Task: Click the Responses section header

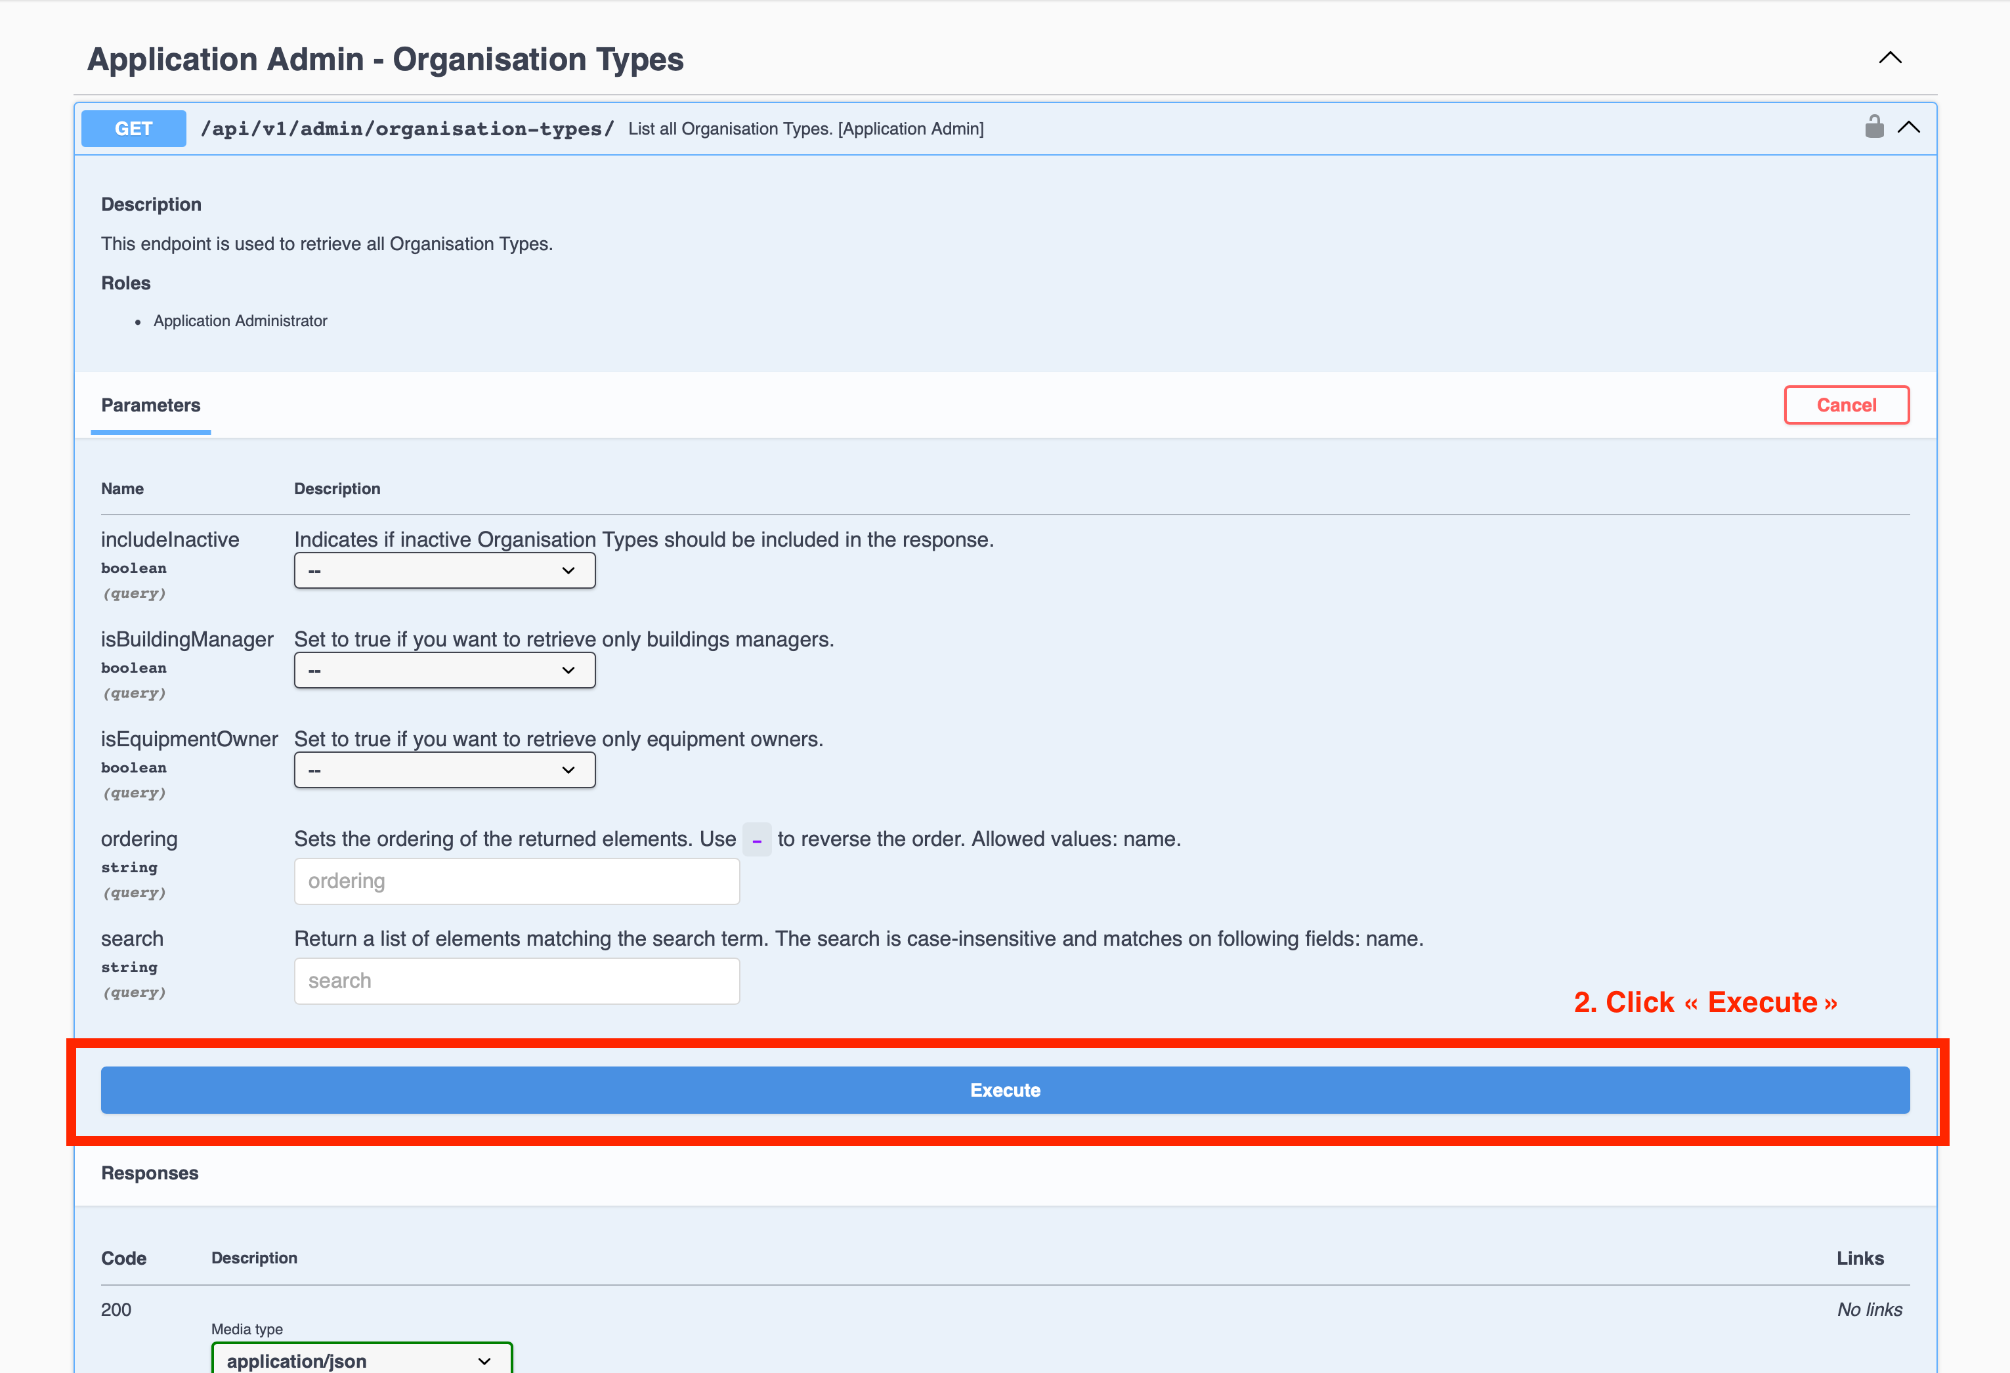Action: [150, 1173]
